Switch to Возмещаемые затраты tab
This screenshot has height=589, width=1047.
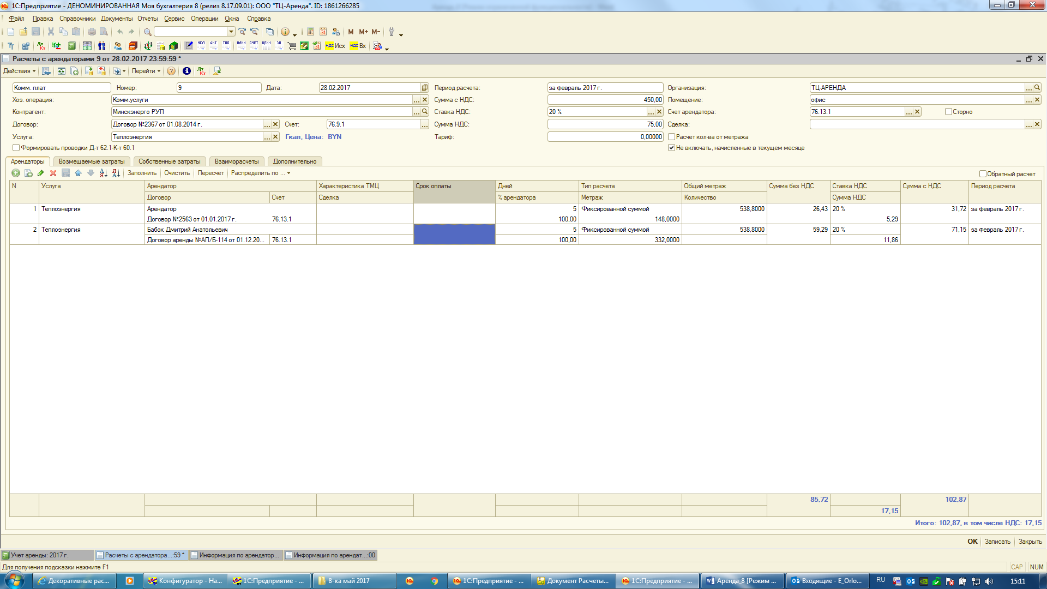(92, 161)
